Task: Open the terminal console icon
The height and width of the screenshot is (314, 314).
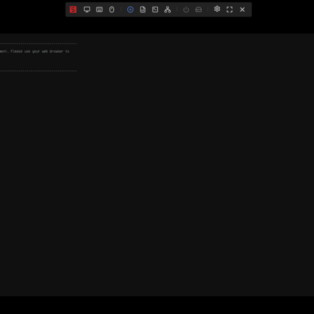Action: 155,10
